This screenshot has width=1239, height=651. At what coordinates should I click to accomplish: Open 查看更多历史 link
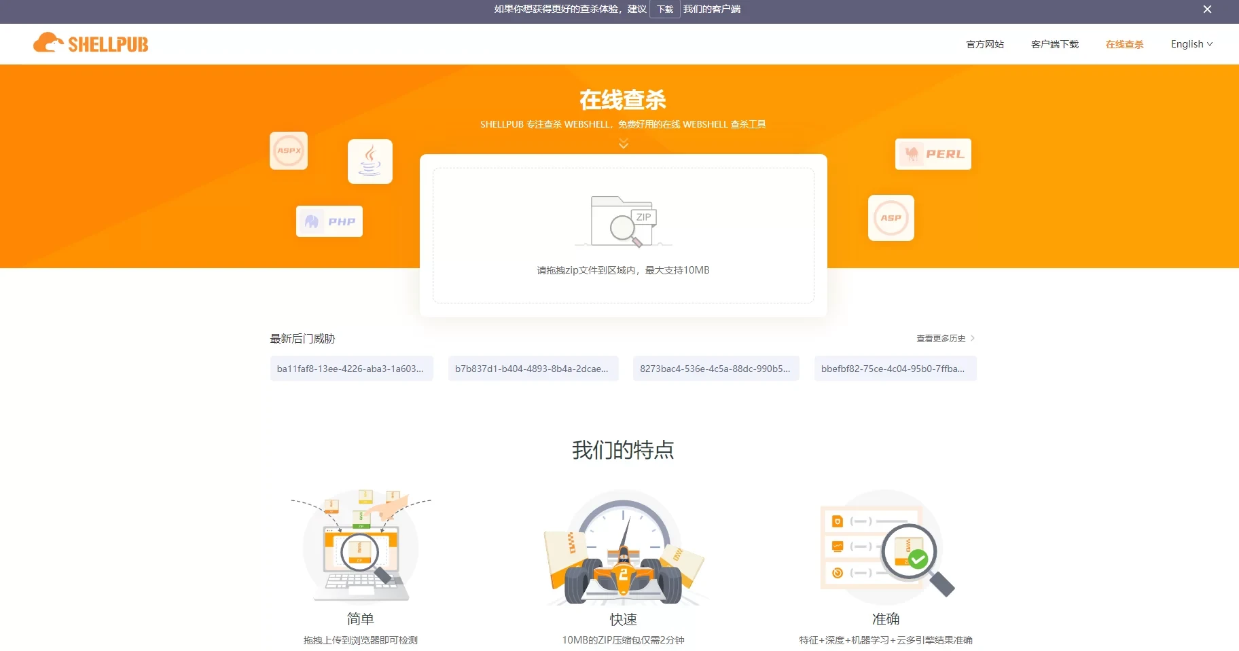(941, 338)
